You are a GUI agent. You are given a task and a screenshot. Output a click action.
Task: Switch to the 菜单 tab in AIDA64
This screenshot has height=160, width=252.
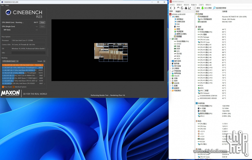(x=171, y=11)
